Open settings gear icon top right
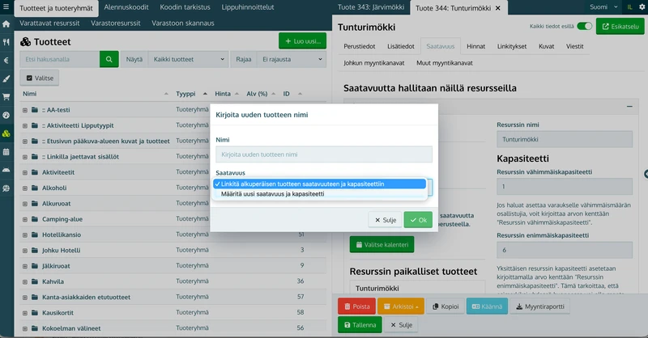 tap(642, 7)
